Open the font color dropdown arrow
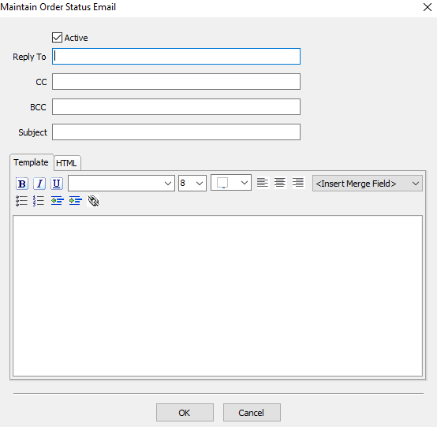Screen dimensions: 437x427 [x=245, y=183]
